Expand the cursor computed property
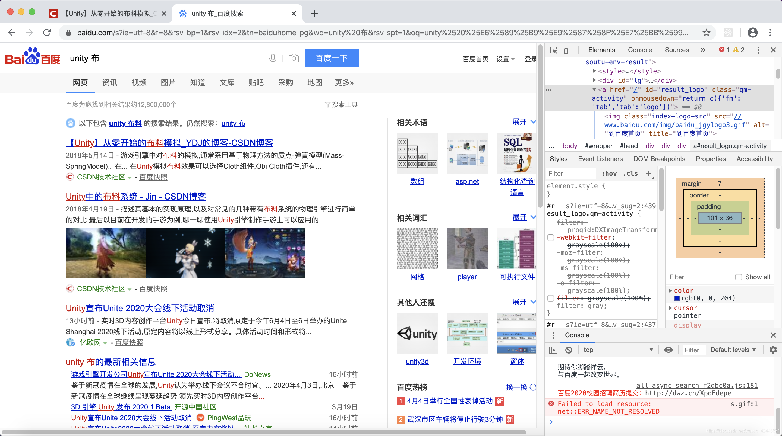Image resolution: width=782 pixels, height=436 pixels. tap(670, 308)
